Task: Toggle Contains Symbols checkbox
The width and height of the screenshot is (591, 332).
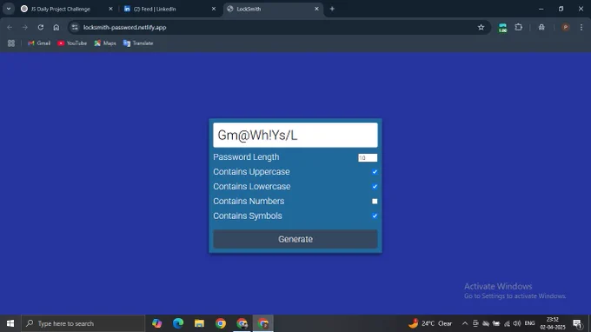Action: [x=375, y=216]
